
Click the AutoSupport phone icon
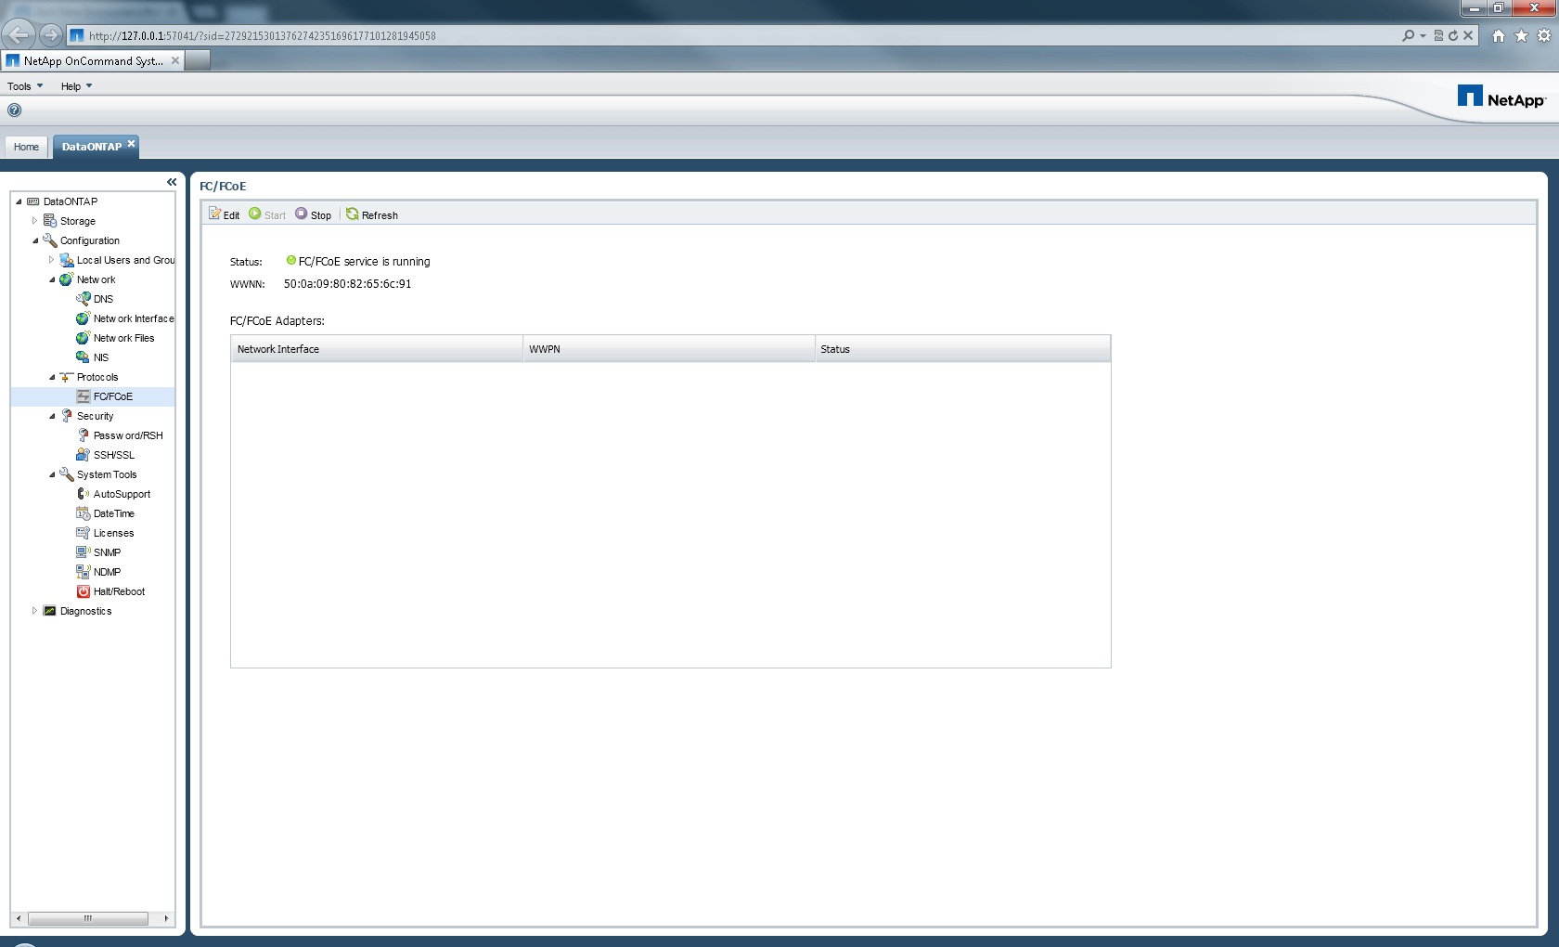coord(84,494)
